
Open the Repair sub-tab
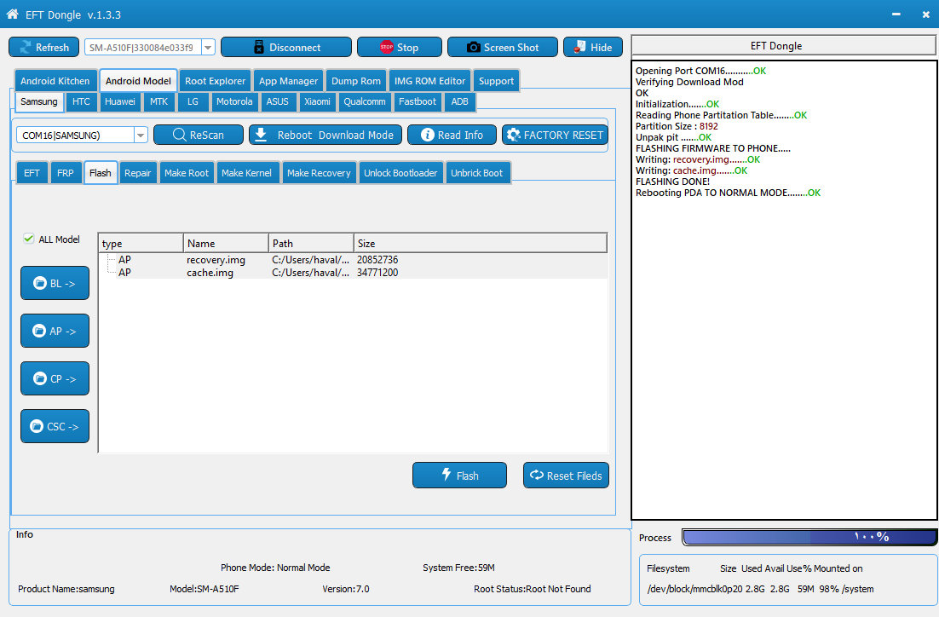tap(138, 173)
